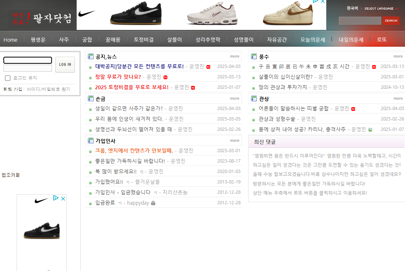
Task: Open the 내일의운세 menu
Action: (x=351, y=40)
